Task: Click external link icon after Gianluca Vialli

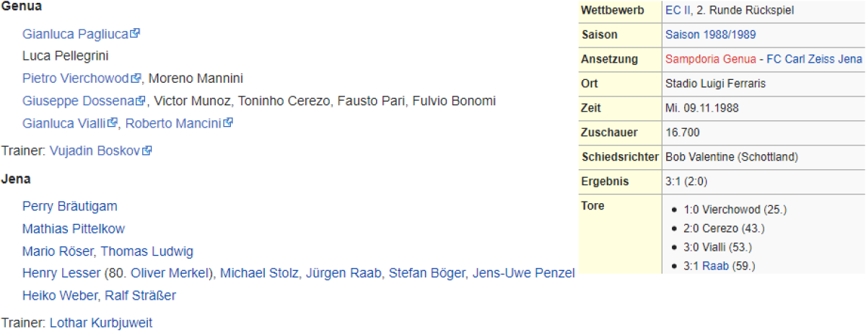Action: click(x=113, y=122)
